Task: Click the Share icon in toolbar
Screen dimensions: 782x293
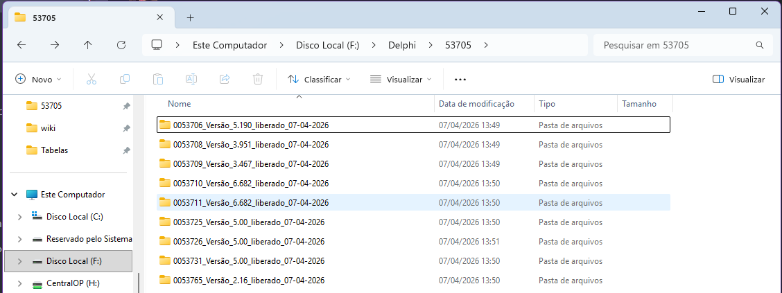Action: point(225,79)
